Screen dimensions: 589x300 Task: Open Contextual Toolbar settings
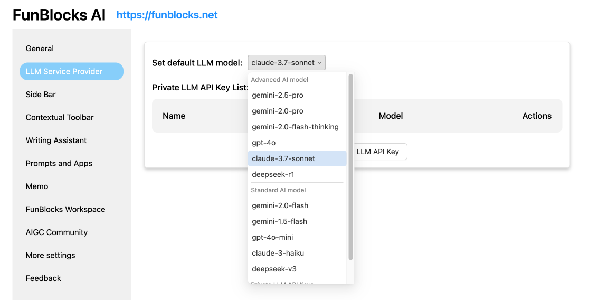point(59,117)
